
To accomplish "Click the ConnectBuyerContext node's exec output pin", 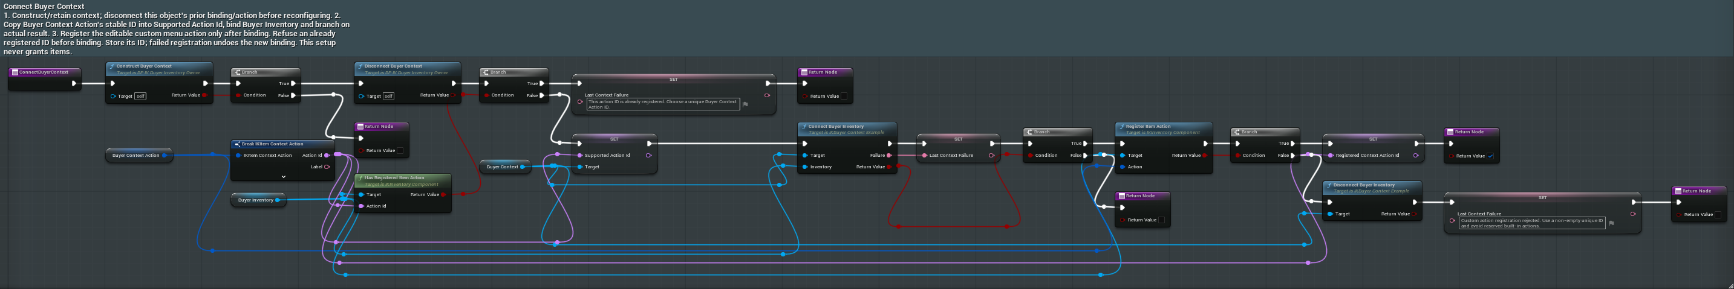I will (74, 83).
